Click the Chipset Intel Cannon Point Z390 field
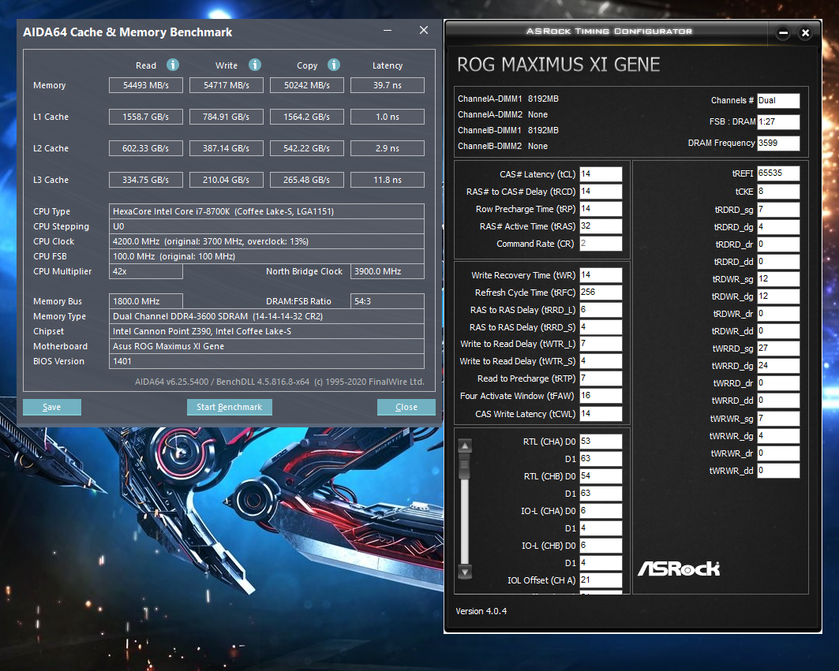This screenshot has height=671, width=839. tap(267, 331)
